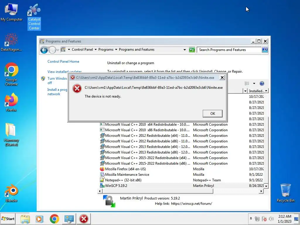Image resolution: width=300 pixels, height=225 pixels.
Task: Open Windows Explorer from taskbar
Action: tap(25, 219)
